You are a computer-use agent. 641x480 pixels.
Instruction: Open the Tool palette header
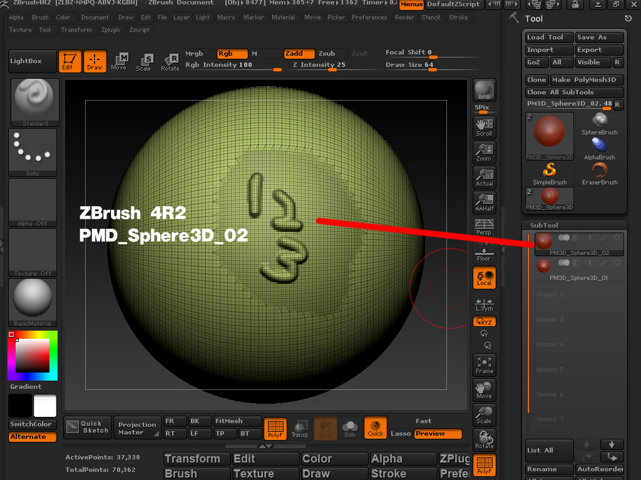pos(534,19)
